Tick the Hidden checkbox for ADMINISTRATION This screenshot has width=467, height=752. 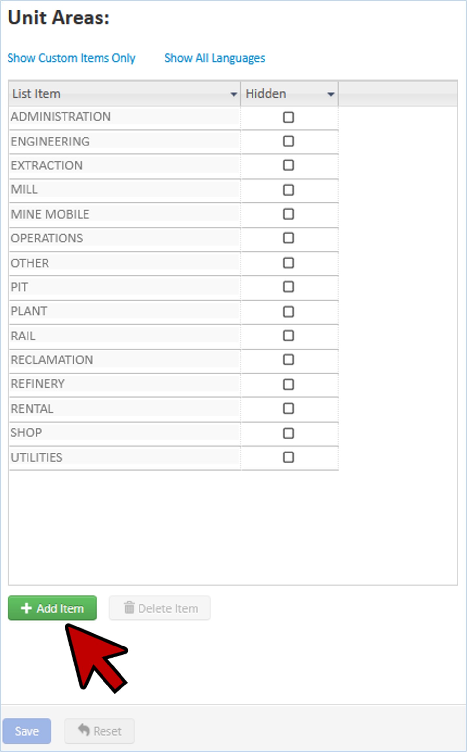(x=289, y=117)
